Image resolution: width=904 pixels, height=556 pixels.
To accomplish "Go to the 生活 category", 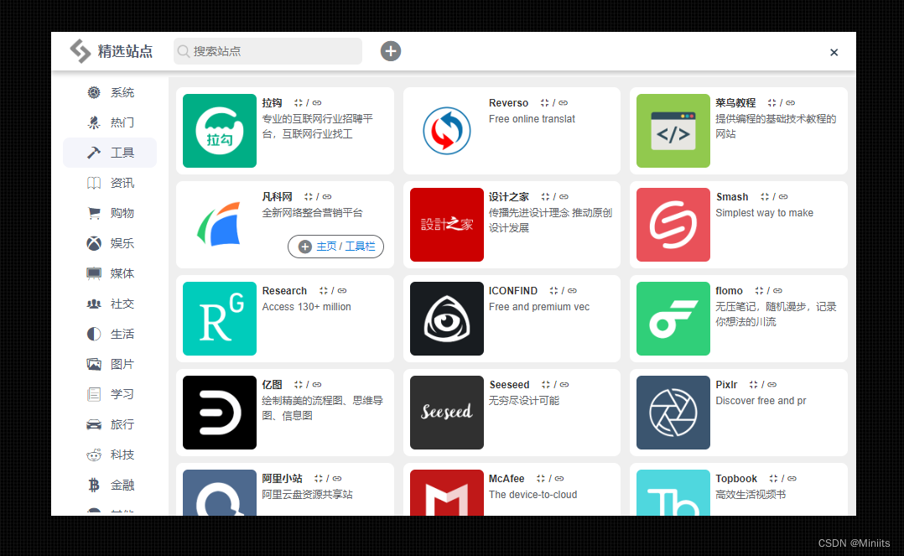I will (x=110, y=334).
